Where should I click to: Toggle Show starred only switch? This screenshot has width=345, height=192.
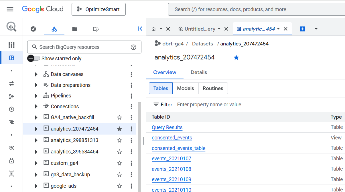[34, 58]
